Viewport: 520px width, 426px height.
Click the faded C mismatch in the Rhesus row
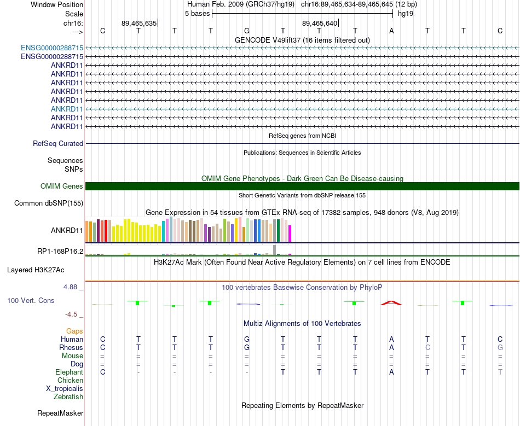[x=427, y=347]
